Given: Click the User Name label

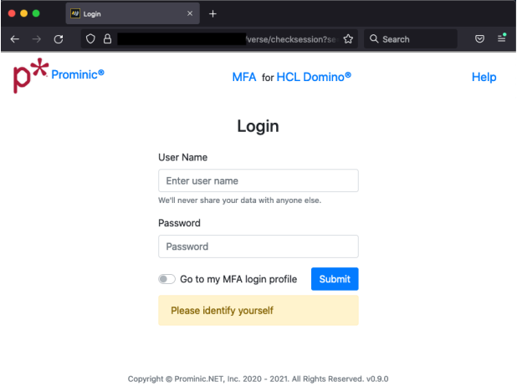Looking at the screenshot, I should (x=182, y=157).
